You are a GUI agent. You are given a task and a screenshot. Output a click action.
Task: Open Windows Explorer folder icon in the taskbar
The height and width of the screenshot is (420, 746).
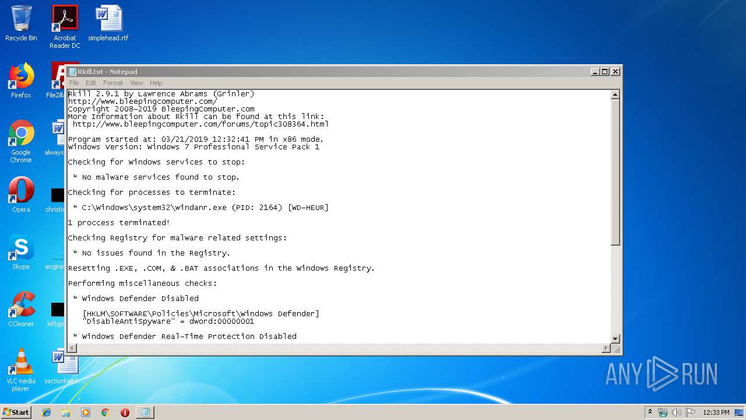point(66,412)
